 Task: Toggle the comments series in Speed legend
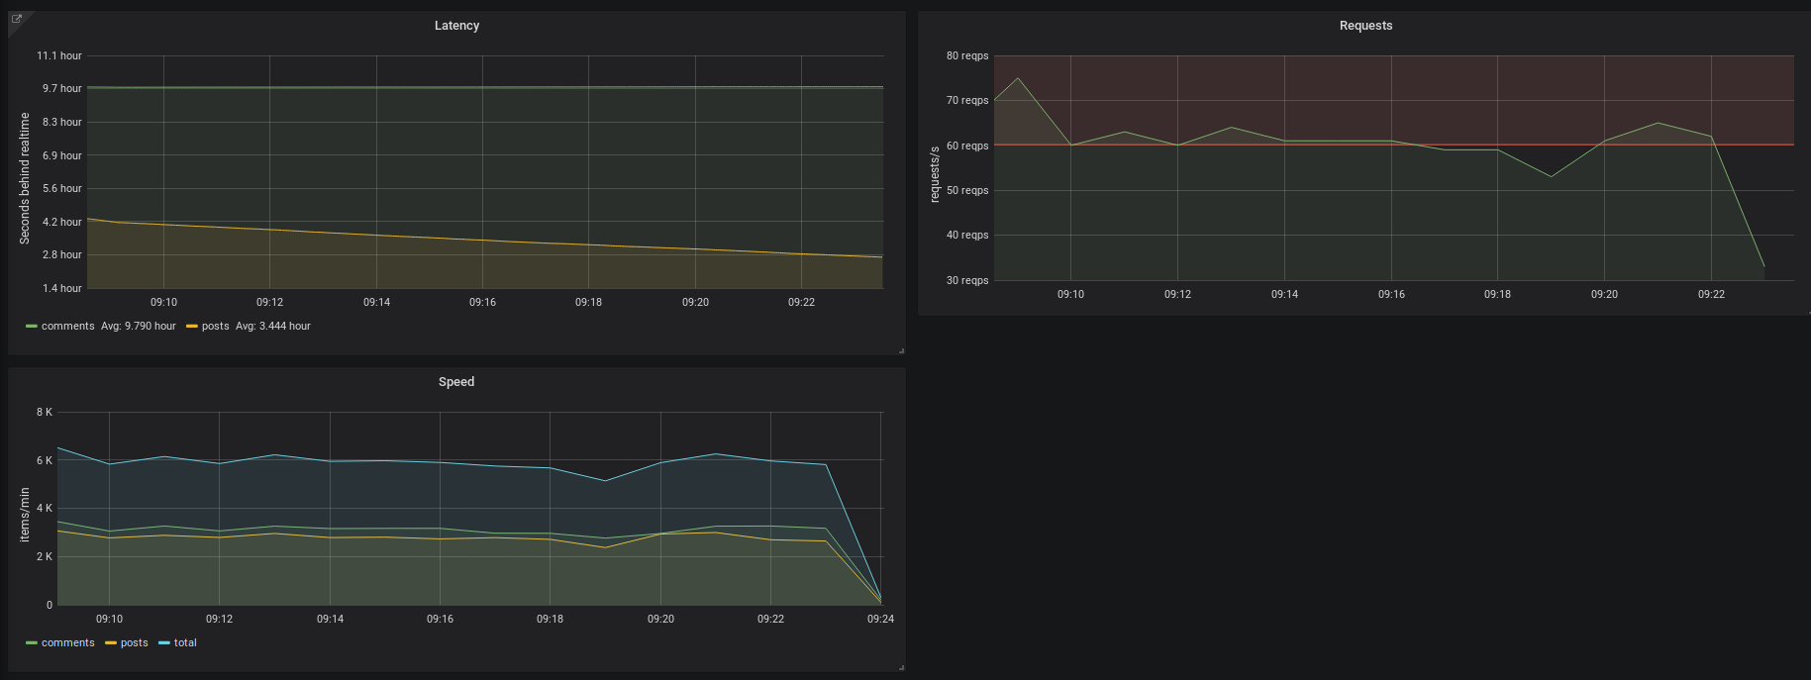[68, 642]
